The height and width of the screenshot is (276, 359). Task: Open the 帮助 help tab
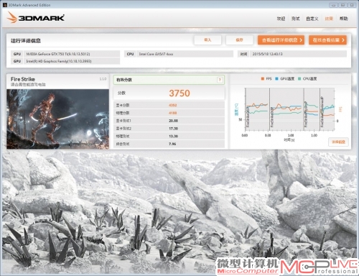click(344, 19)
